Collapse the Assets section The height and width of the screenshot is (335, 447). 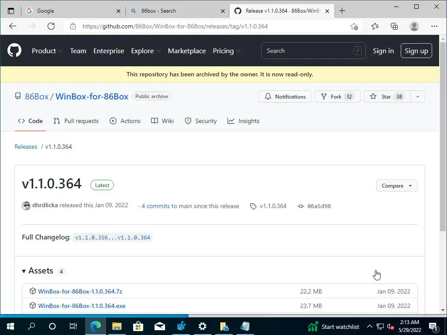(x=38, y=270)
